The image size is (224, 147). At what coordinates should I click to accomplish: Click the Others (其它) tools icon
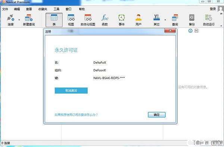click(x=156, y=20)
